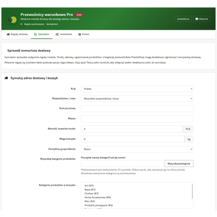This screenshot has width=217, height=217.
Task: Expand the Województwo / stan dropdown
Action: (137, 98)
